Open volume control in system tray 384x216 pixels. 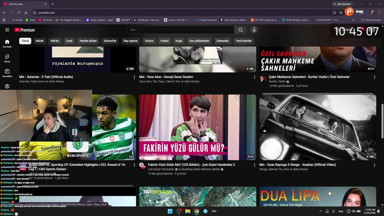353,211
